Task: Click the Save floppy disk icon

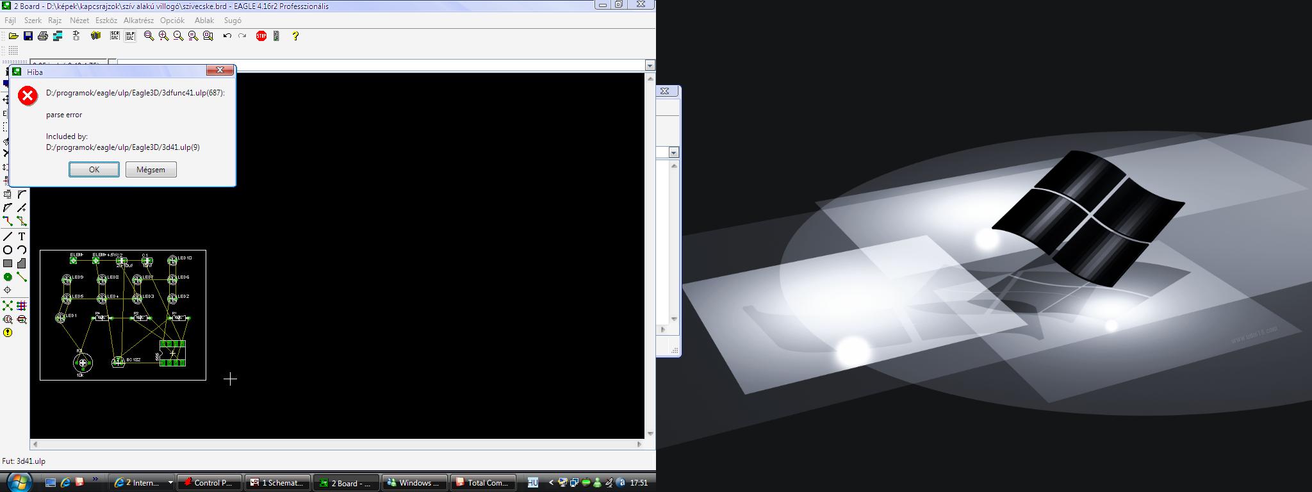Action: coord(28,36)
